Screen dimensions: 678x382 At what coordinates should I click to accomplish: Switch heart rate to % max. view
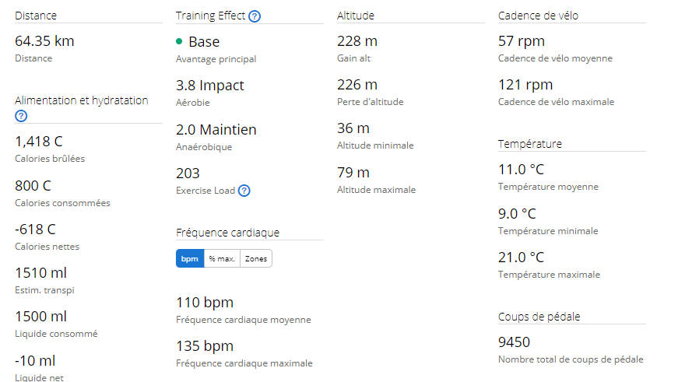(222, 258)
